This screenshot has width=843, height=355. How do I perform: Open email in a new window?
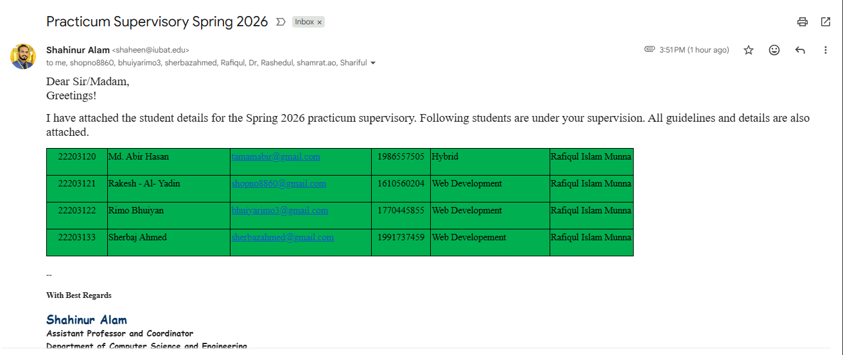coord(826,22)
